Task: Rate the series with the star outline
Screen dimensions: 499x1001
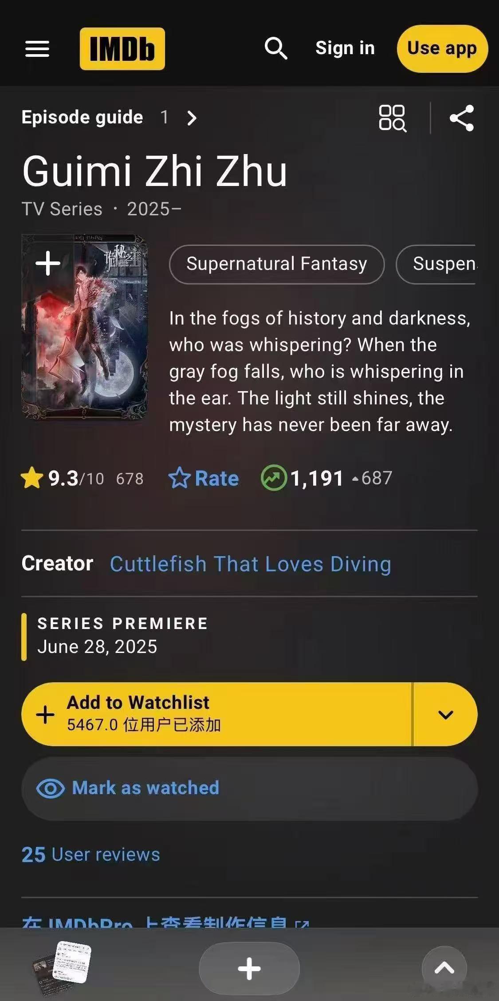Action: pos(204,479)
